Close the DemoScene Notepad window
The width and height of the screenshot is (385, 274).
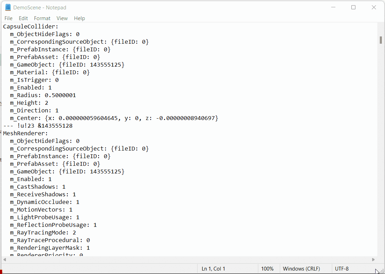pyautogui.click(x=374, y=7)
